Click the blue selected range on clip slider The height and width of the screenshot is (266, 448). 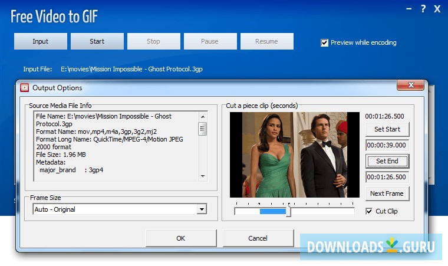[272, 211]
